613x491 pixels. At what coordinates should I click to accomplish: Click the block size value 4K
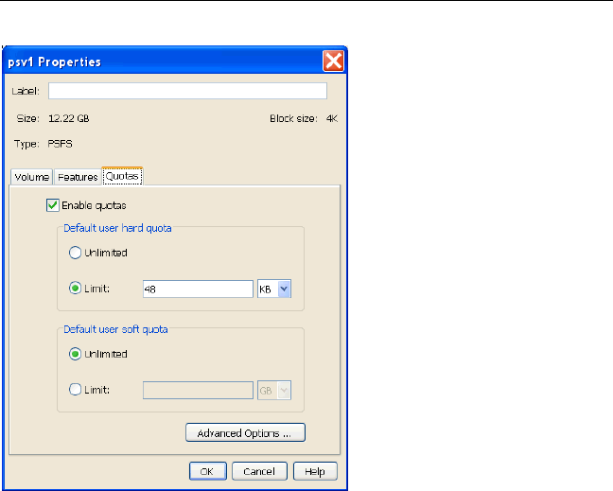(332, 118)
